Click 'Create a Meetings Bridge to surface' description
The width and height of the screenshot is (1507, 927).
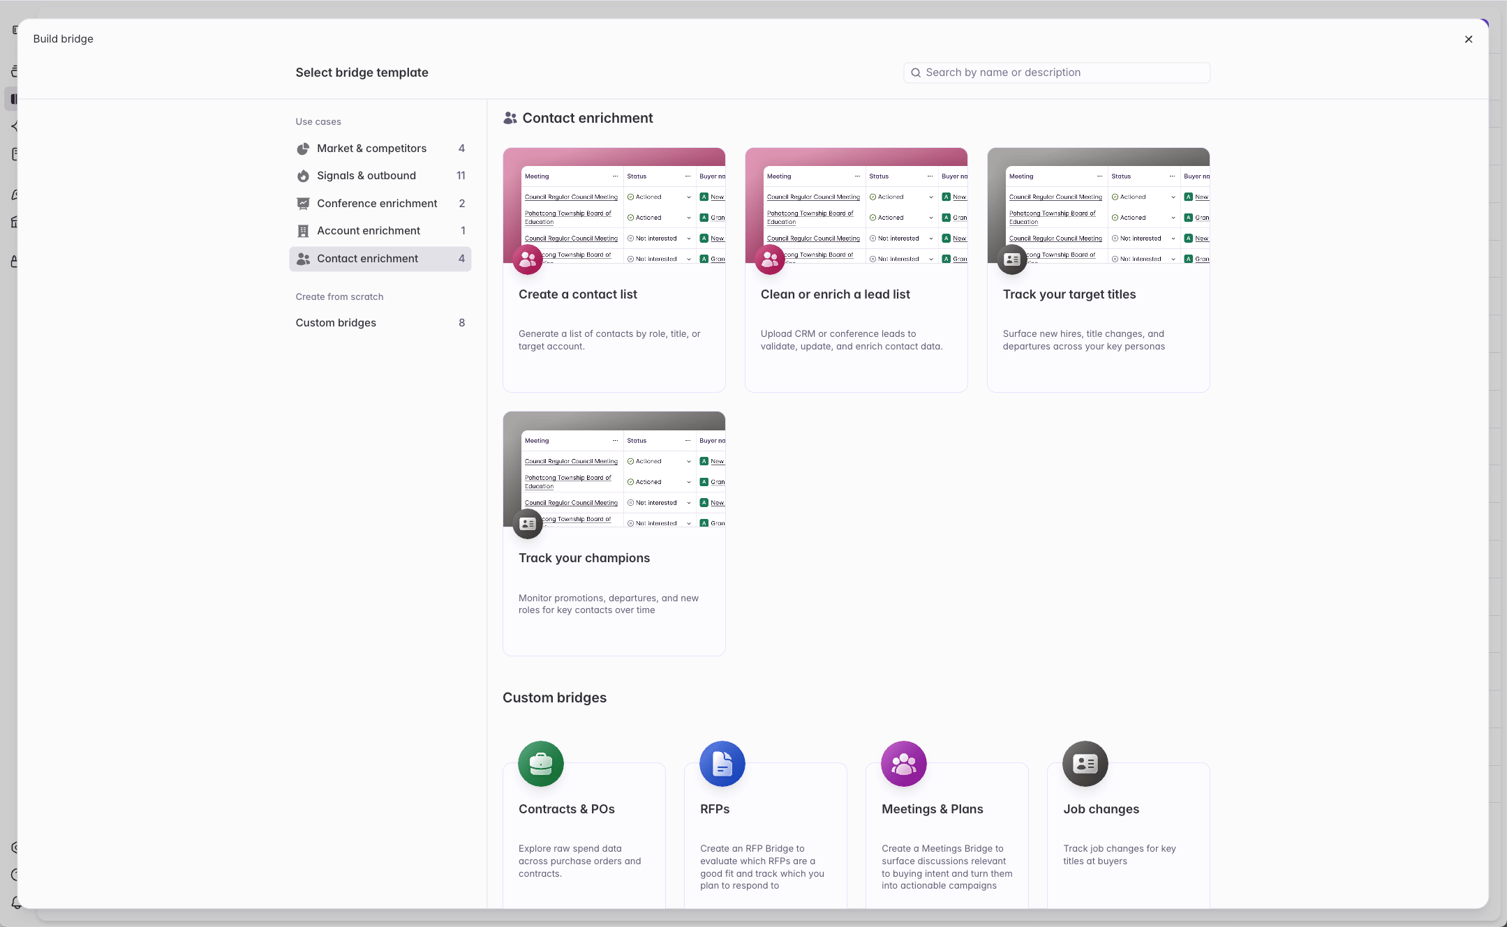coord(947,867)
